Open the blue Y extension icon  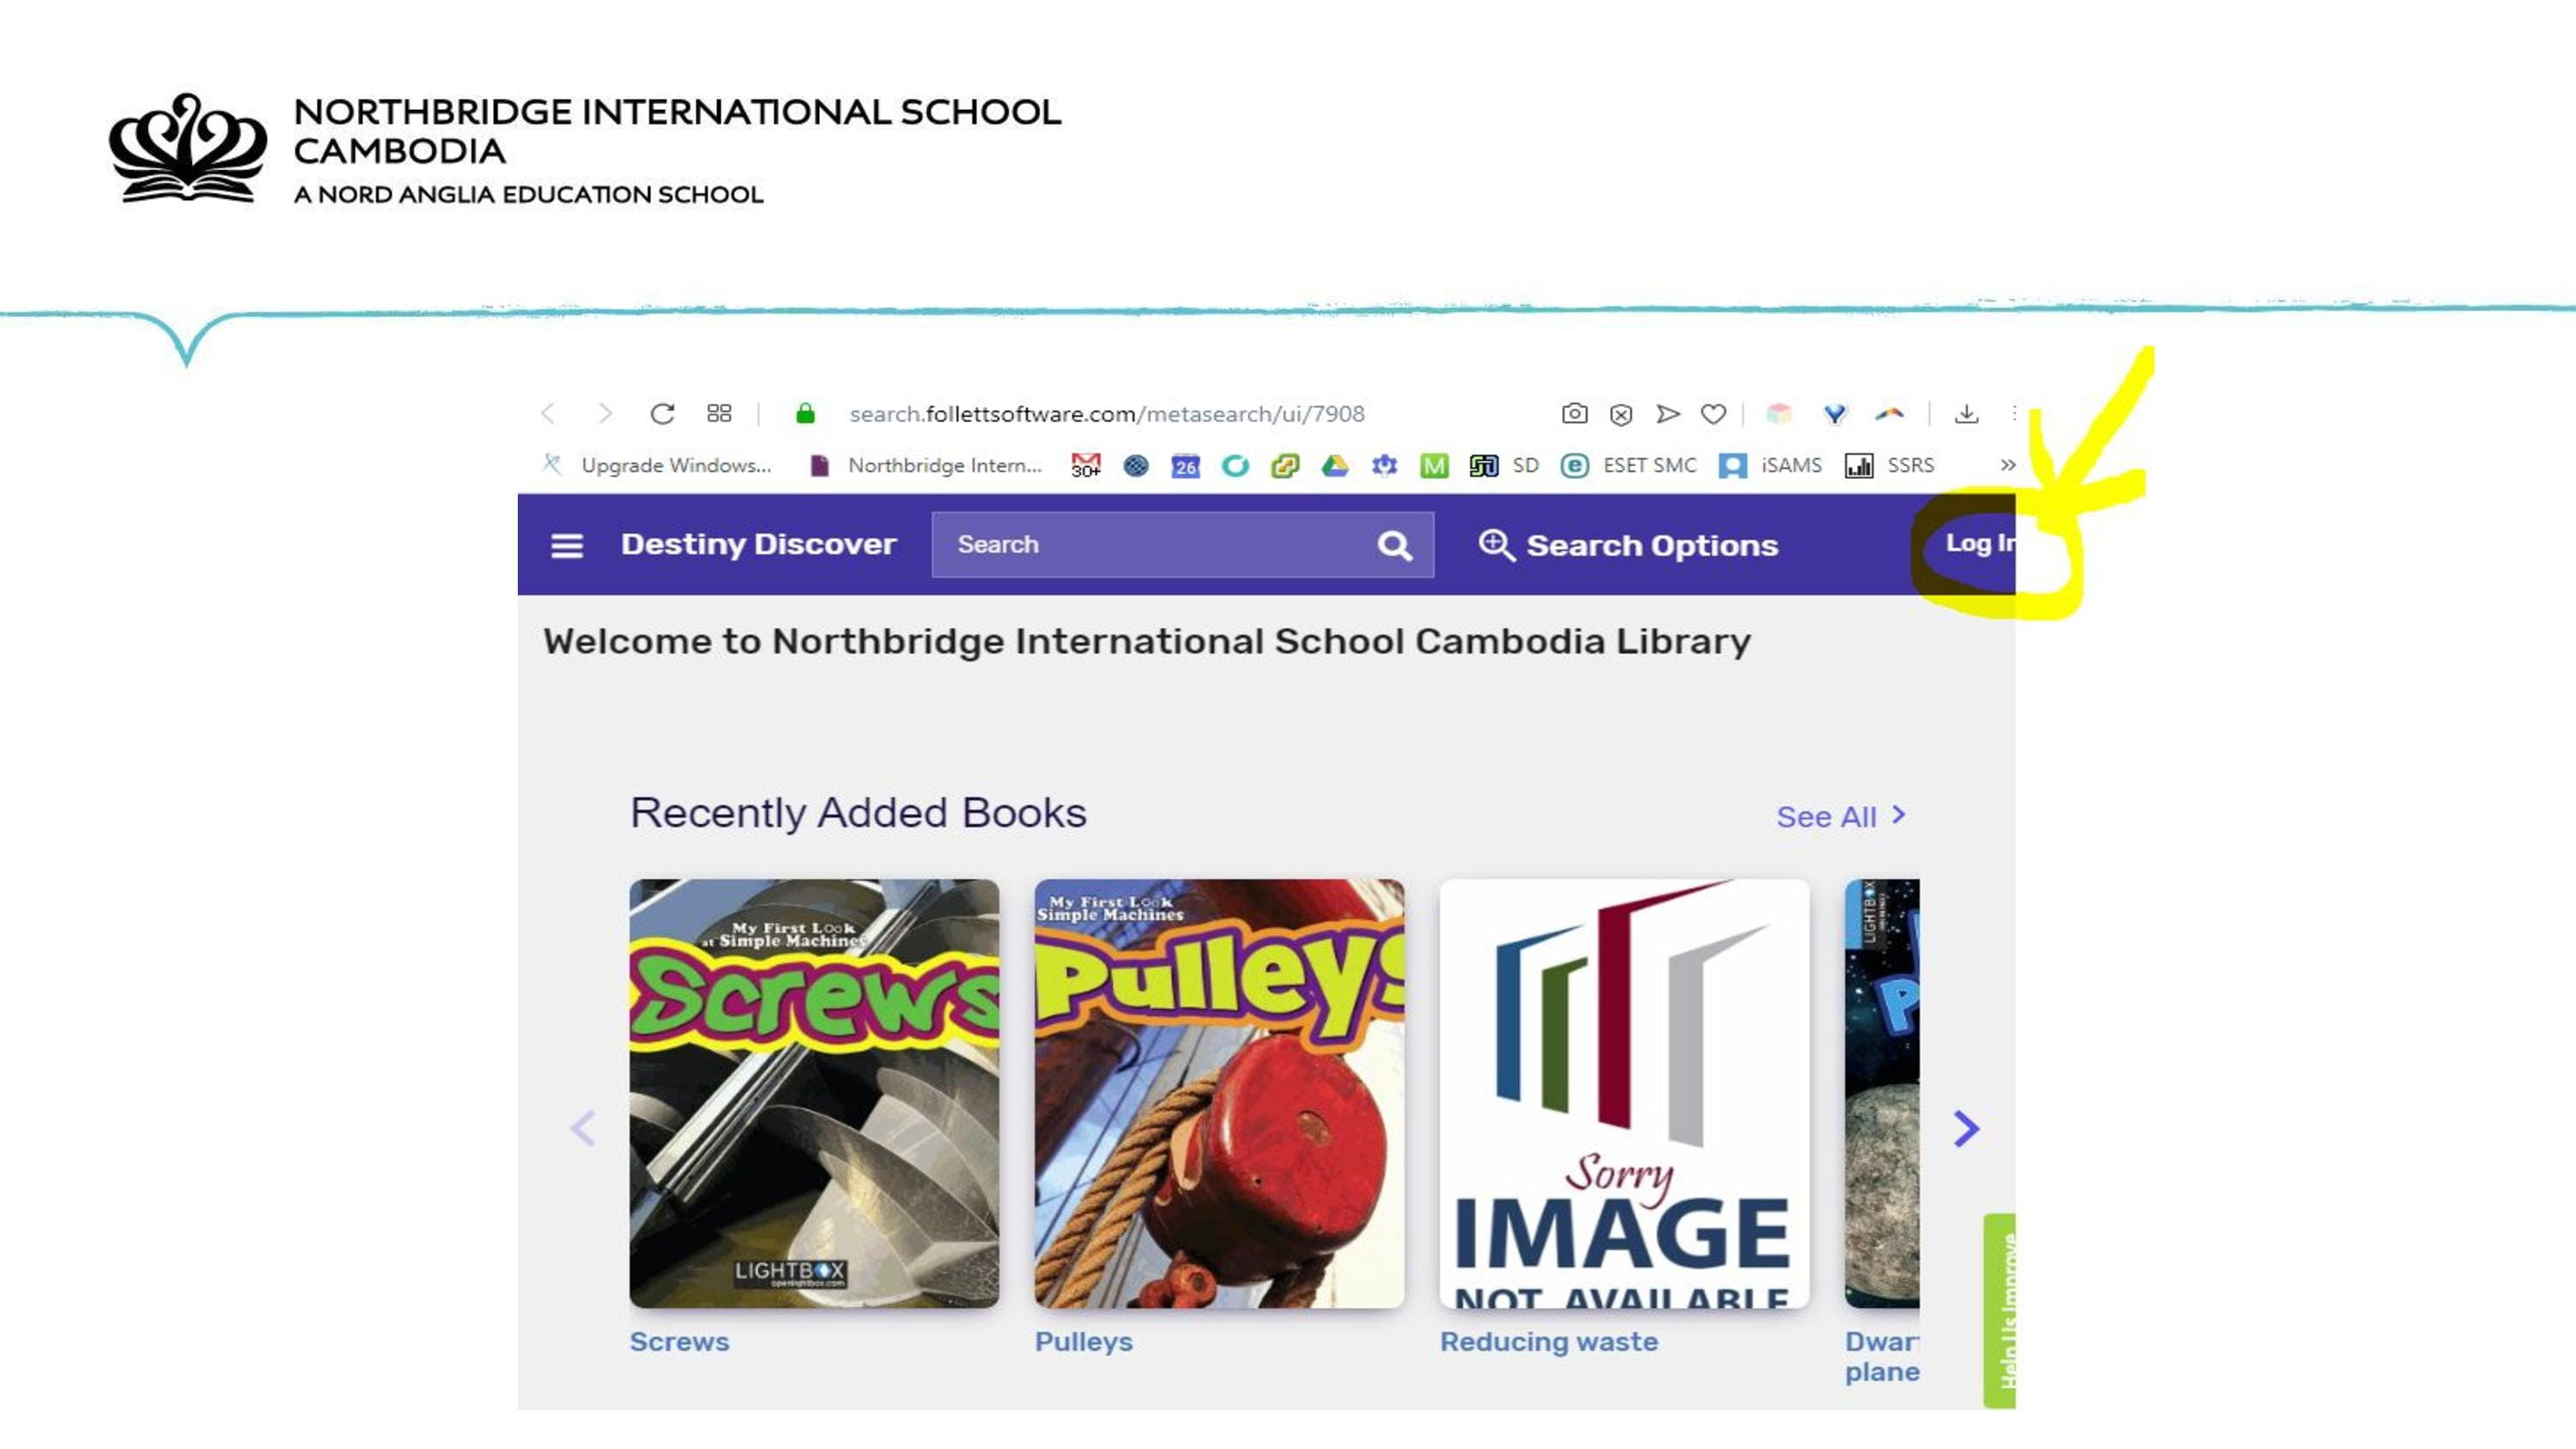(x=1834, y=414)
